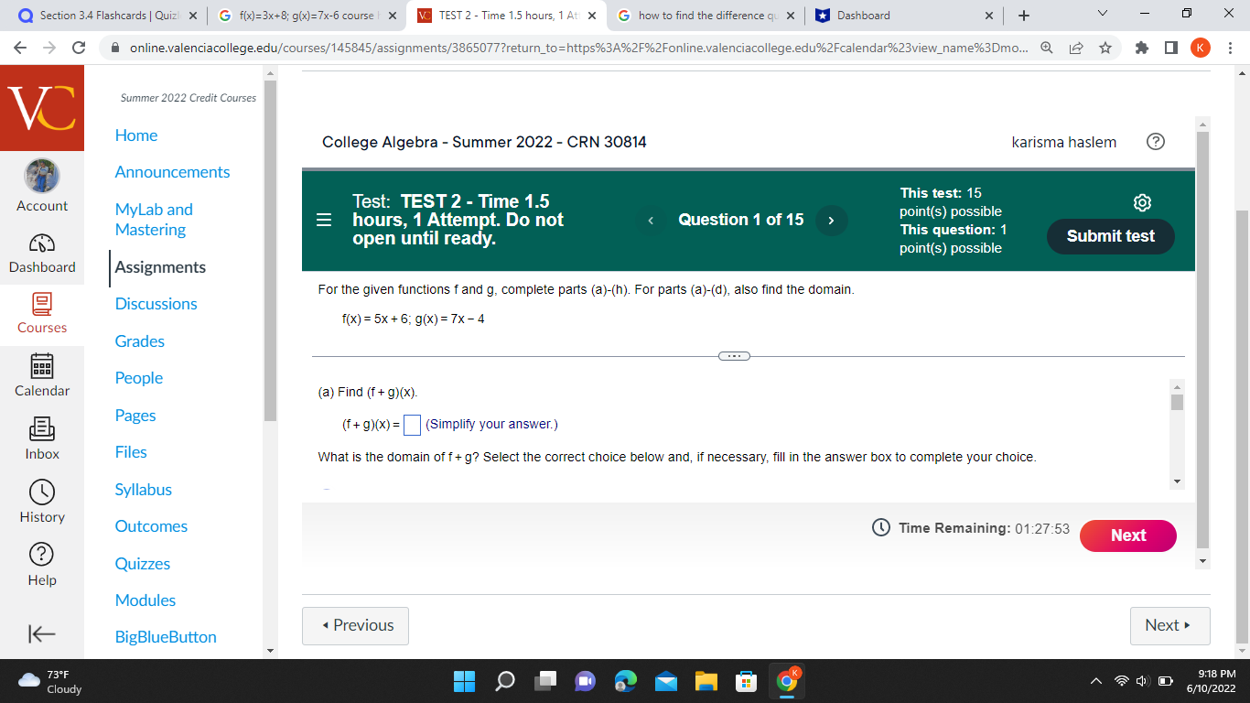Click the main page vertical scrollbar

[1242, 426]
